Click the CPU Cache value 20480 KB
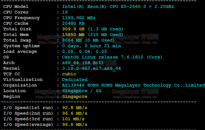The image size is (205, 130). click(x=73, y=23)
